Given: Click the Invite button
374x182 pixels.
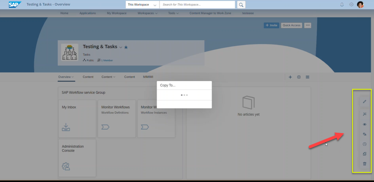Looking at the screenshot, I should click(271, 25).
